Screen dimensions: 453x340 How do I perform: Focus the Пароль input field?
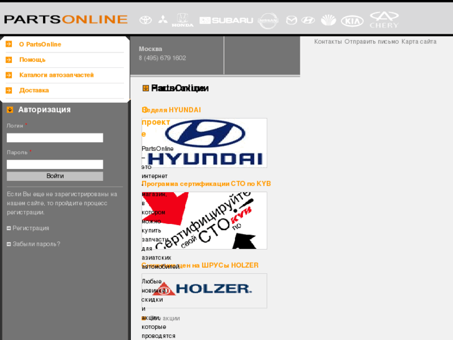[x=55, y=164]
